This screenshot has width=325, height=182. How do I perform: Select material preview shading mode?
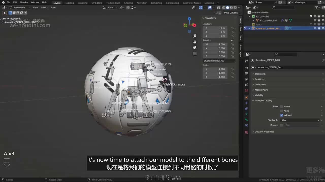(x=231, y=8)
